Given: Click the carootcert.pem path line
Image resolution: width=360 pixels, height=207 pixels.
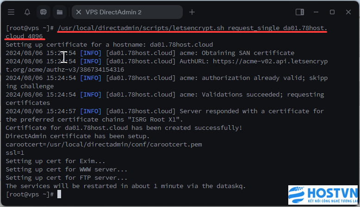Looking at the screenshot, I should [104, 145].
